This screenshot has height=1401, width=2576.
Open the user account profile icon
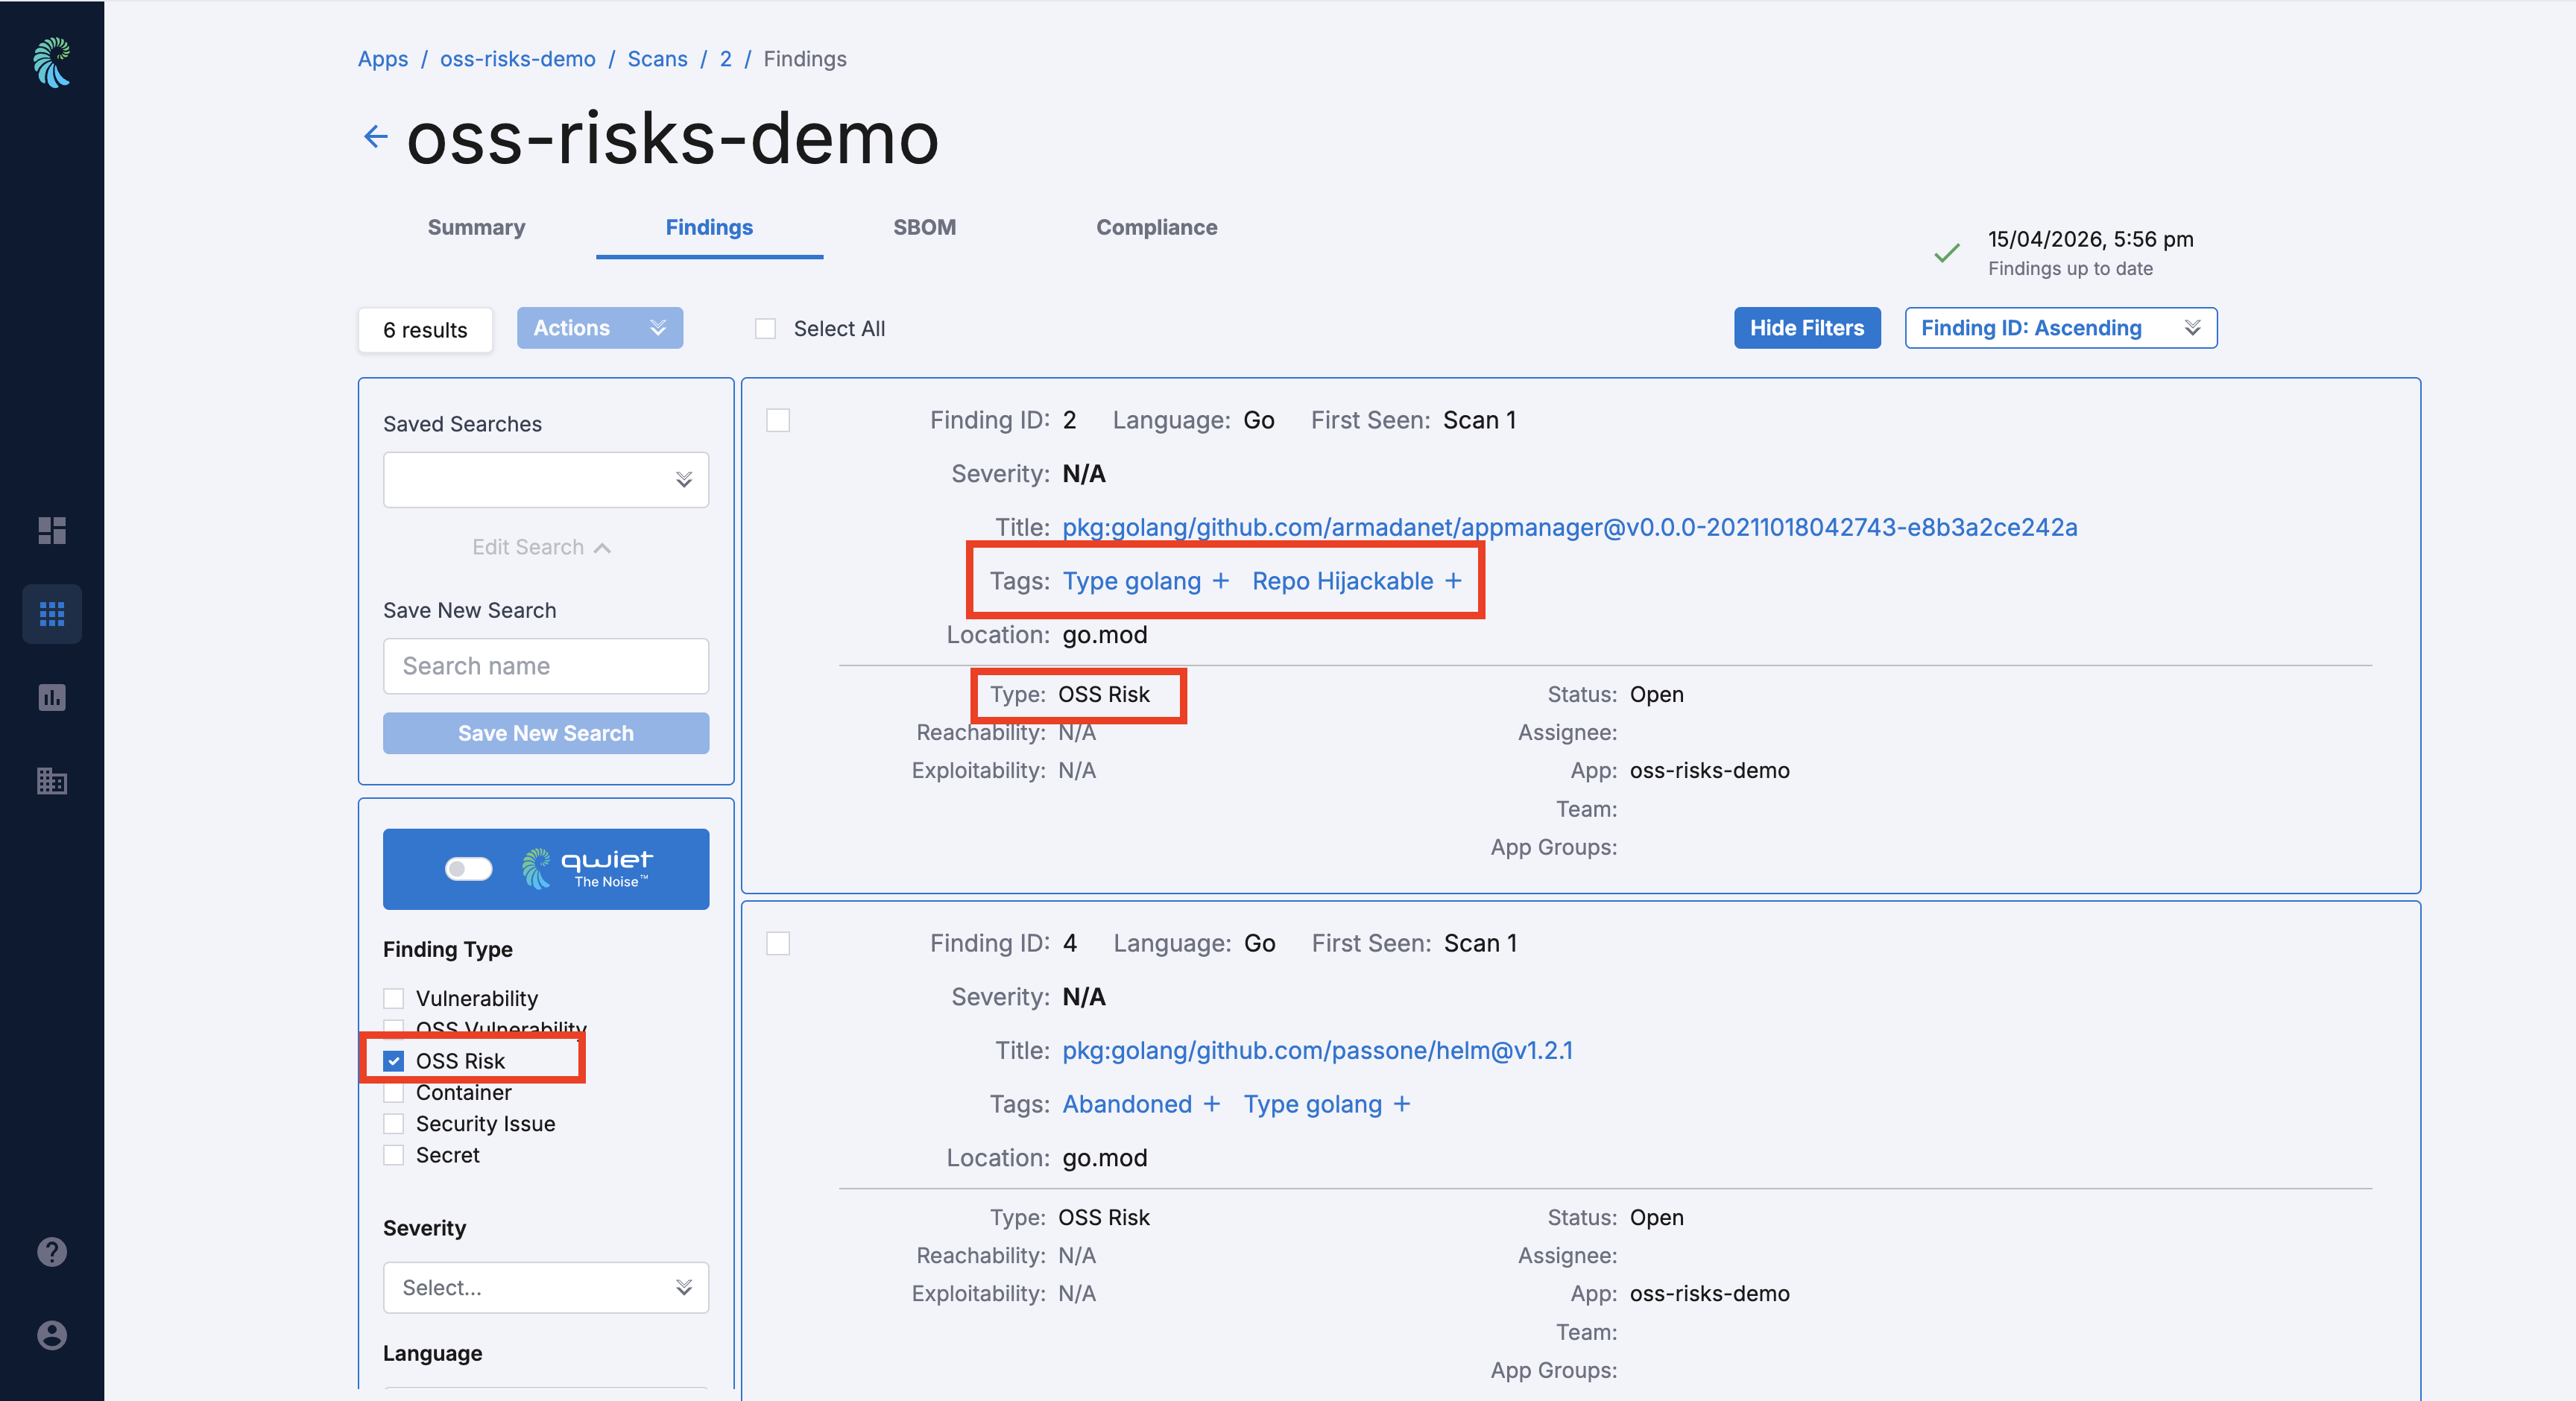click(x=52, y=1335)
